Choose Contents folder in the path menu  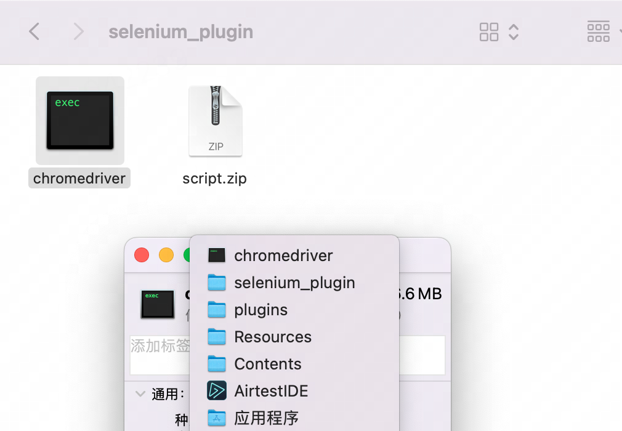tap(294, 364)
